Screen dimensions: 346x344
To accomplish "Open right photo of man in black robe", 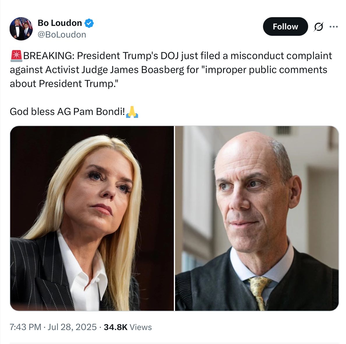I will 257,218.
